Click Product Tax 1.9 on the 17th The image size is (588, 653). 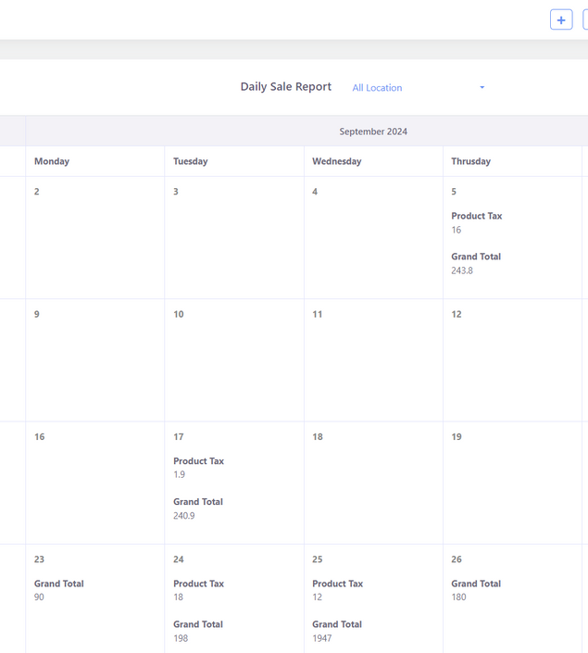point(198,468)
